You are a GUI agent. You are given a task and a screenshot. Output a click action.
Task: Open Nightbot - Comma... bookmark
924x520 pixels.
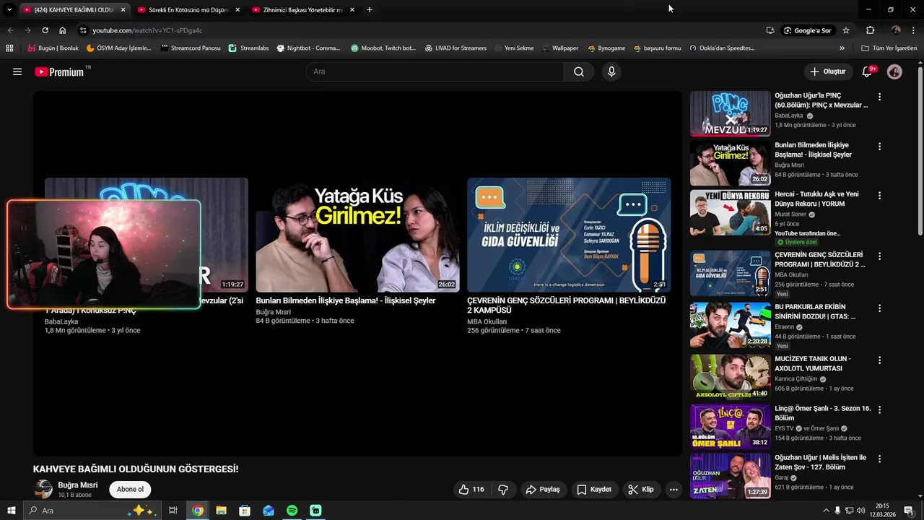308,48
